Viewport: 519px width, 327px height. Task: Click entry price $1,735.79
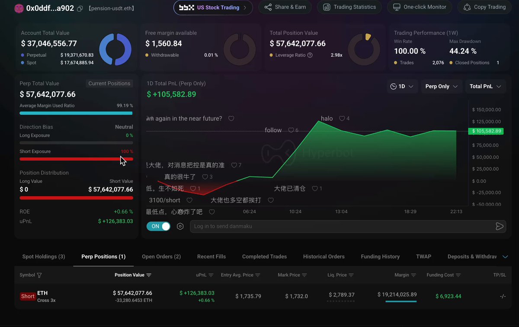coord(248,296)
